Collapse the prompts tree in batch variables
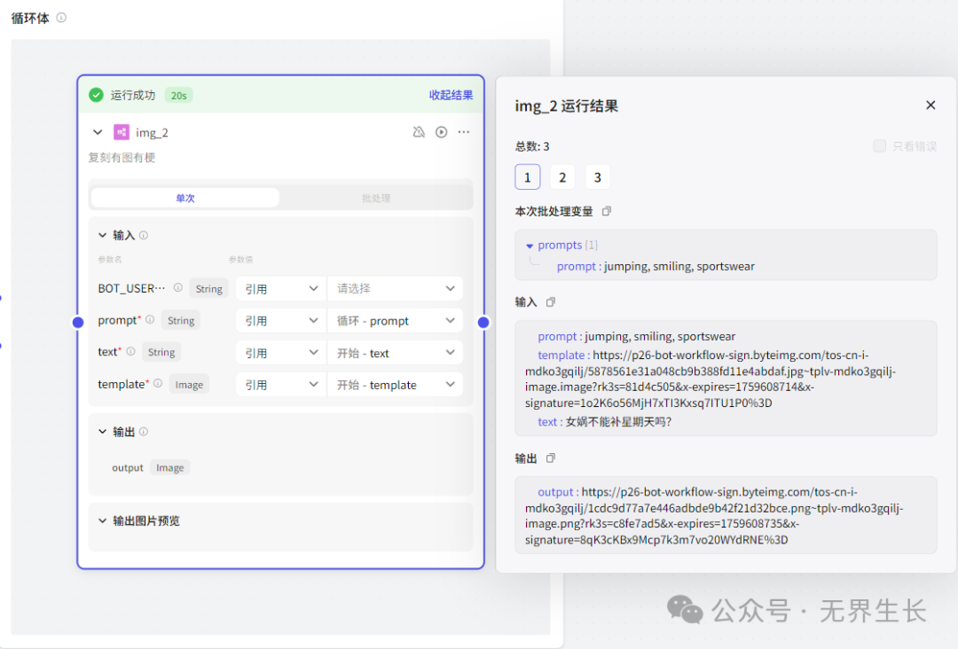This screenshot has width=958, height=649. point(530,246)
